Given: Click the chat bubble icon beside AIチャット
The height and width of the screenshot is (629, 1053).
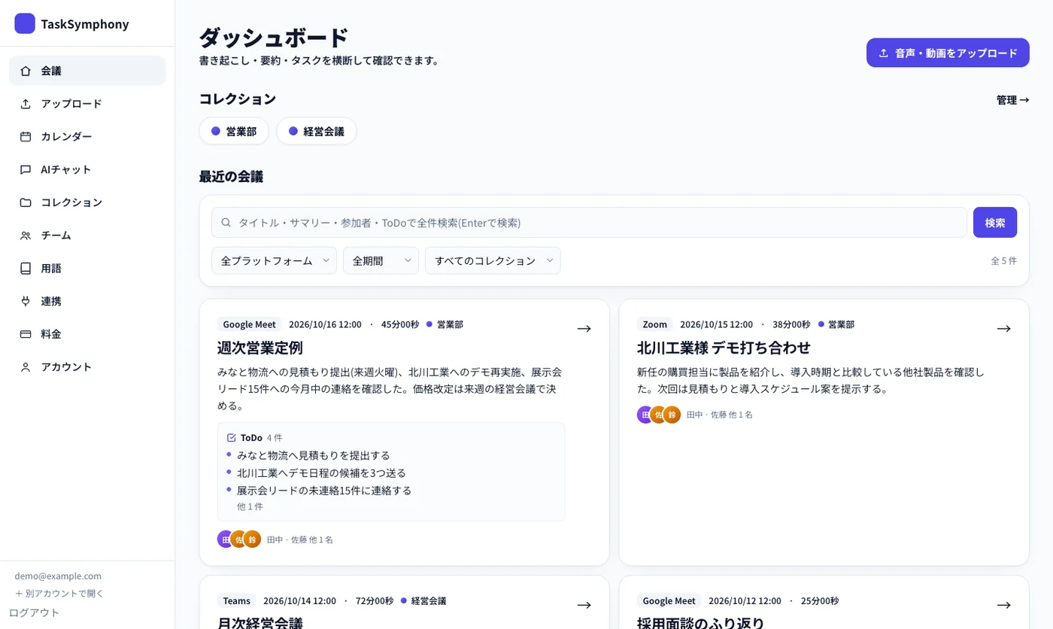Looking at the screenshot, I should tap(26, 169).
